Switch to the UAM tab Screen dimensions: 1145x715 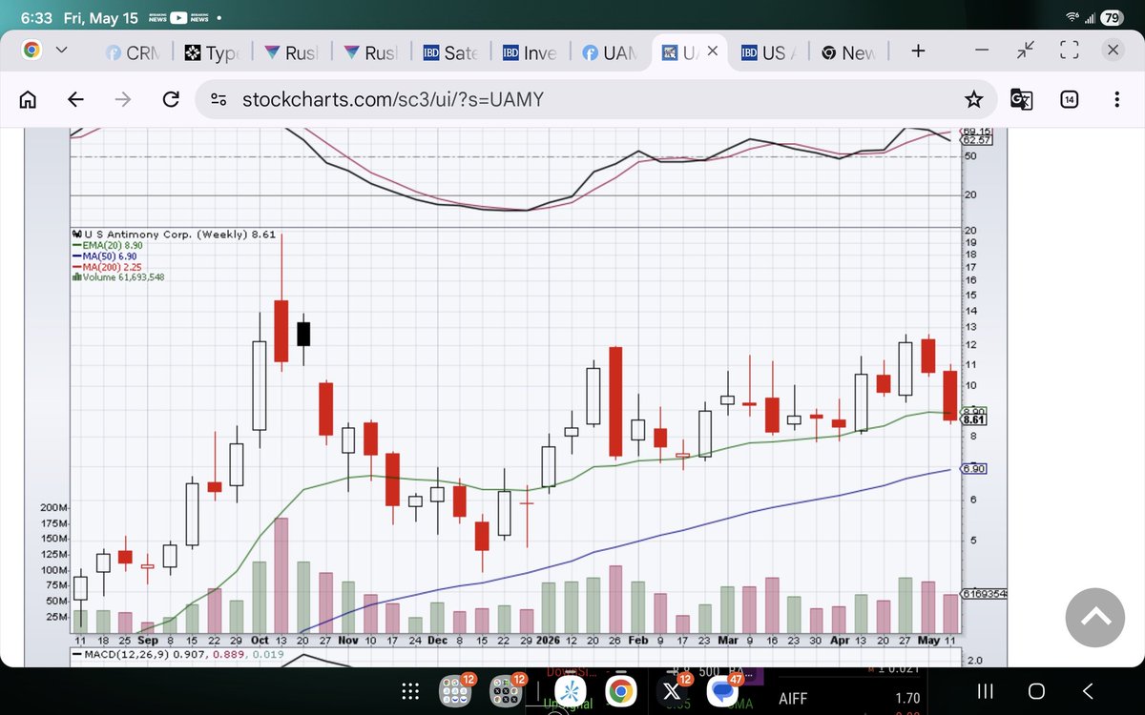[609, 53]
